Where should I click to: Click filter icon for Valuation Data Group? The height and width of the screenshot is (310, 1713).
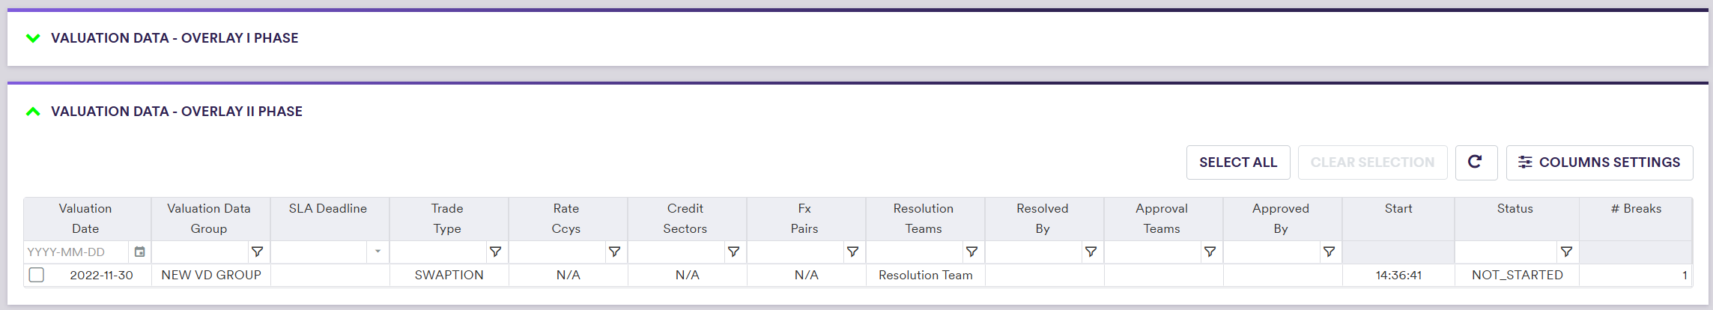tap(258, 252)
